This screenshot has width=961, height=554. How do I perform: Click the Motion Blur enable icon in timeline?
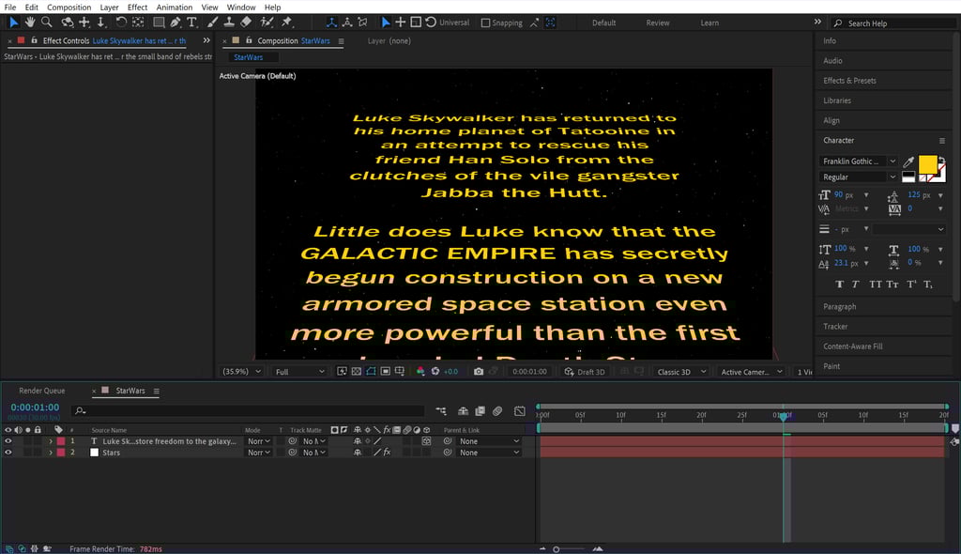497,411
